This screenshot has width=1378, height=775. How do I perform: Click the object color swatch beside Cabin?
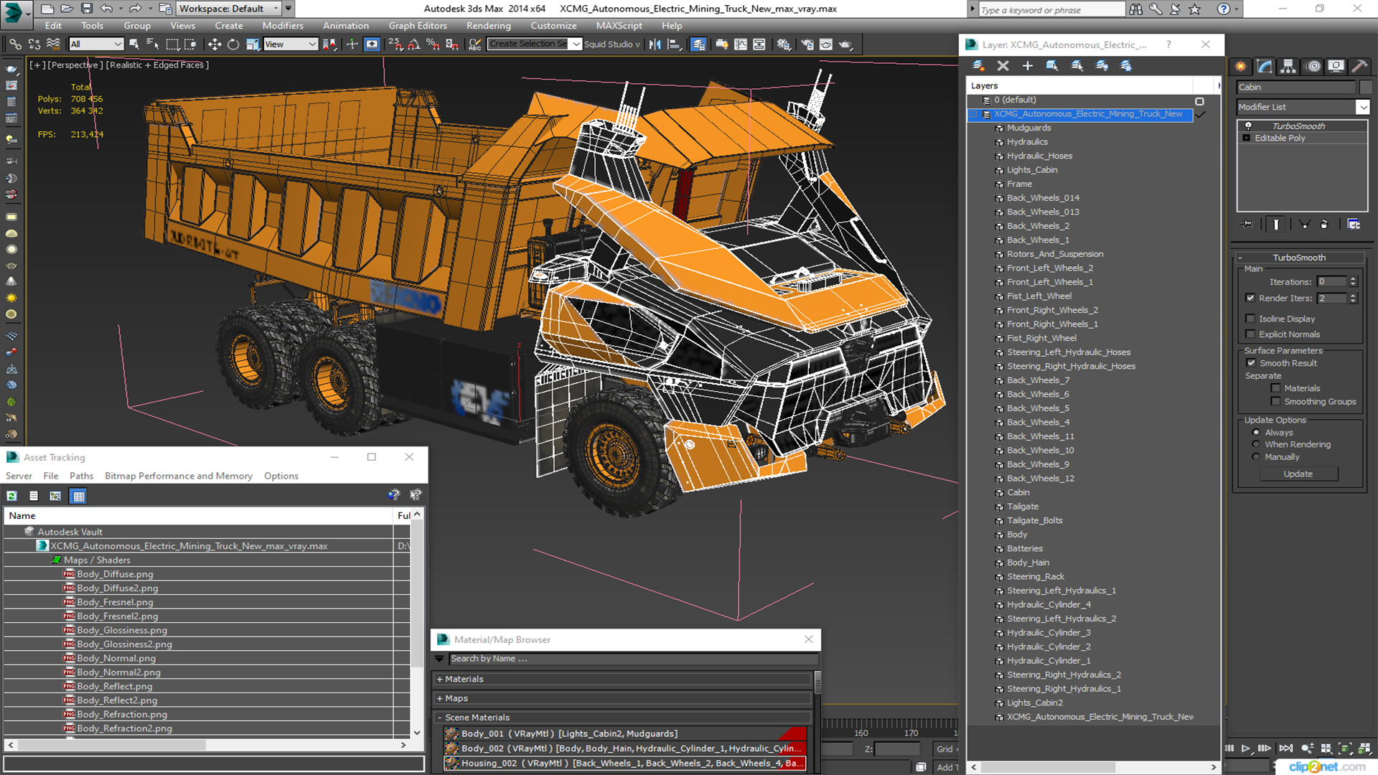tap(1365, 87)
